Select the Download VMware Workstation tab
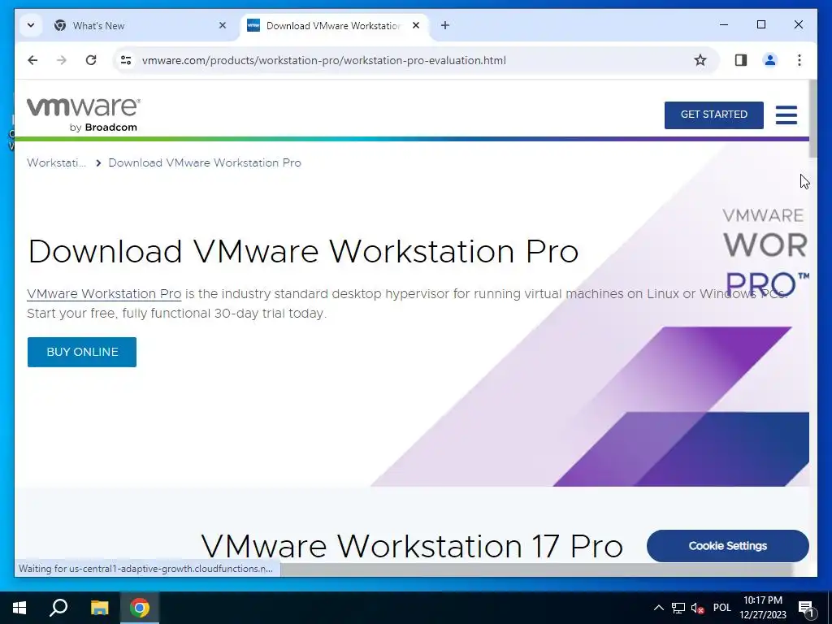The height and width of the screenshot is (624, 832). (334, 25)
